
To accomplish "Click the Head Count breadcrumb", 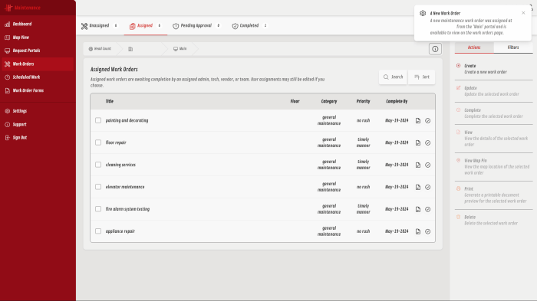I will tap(100, 49).
